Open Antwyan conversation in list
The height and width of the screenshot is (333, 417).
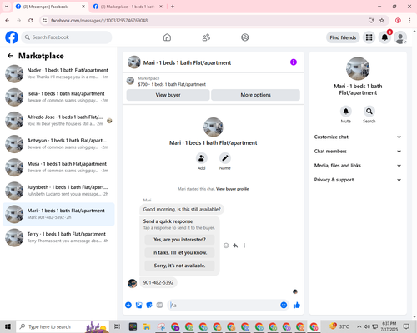point(58,144)
